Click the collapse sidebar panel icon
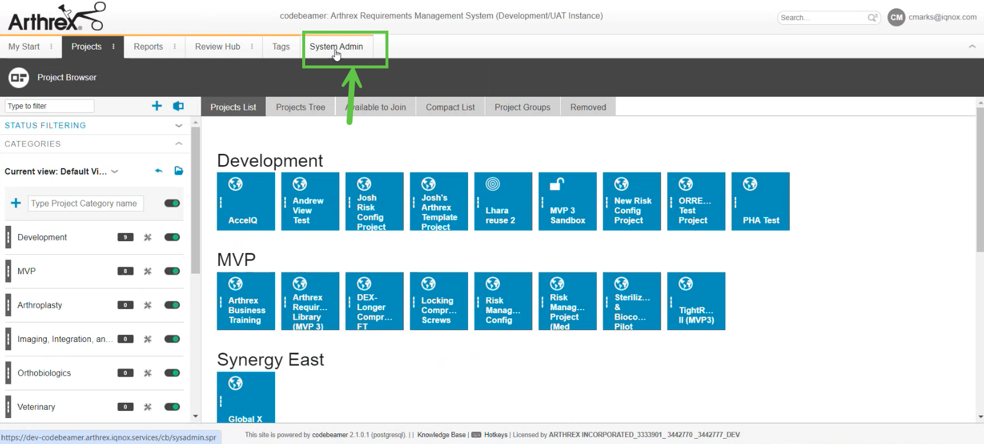984x444 pixels. coord(178,106)
